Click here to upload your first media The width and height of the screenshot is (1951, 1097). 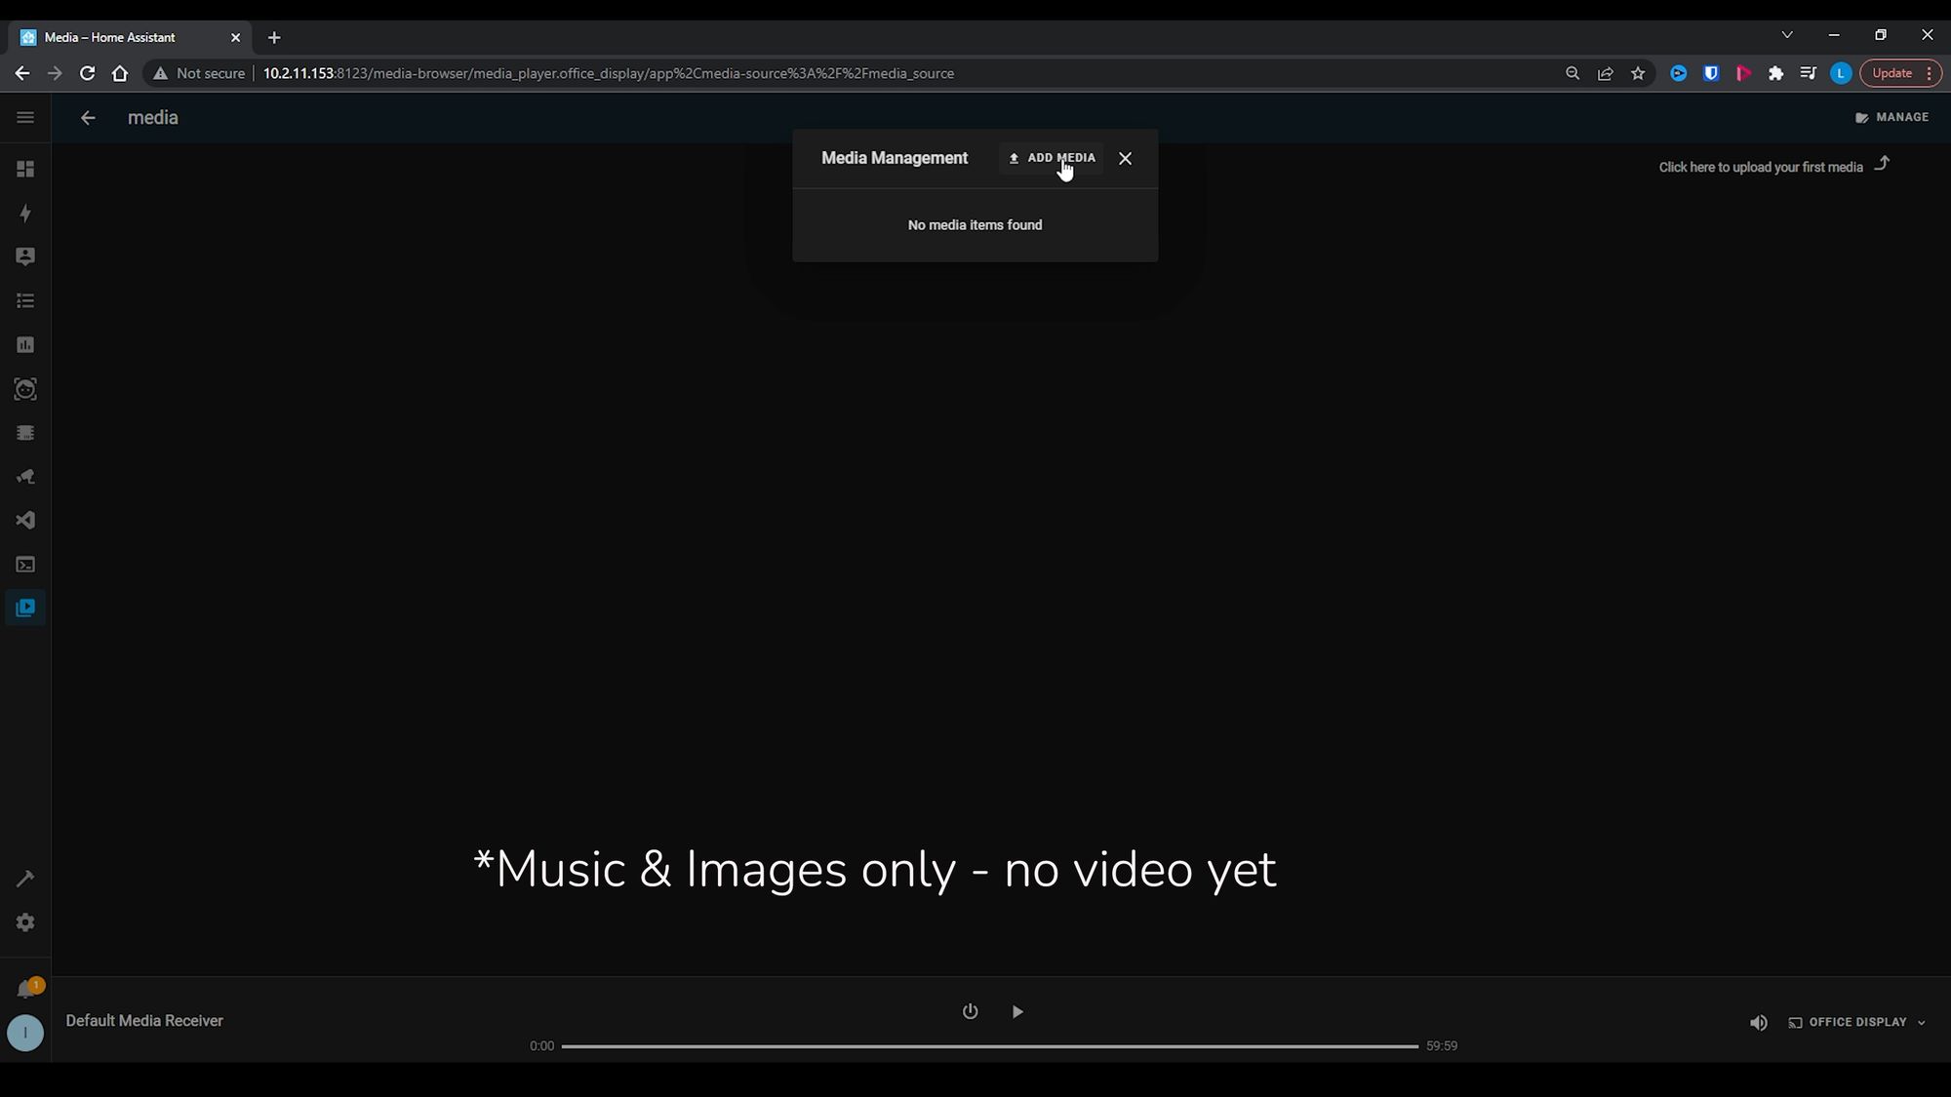1761,166
